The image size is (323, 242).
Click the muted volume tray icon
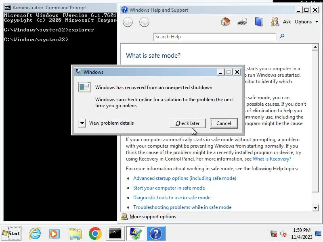click(283, 234)
